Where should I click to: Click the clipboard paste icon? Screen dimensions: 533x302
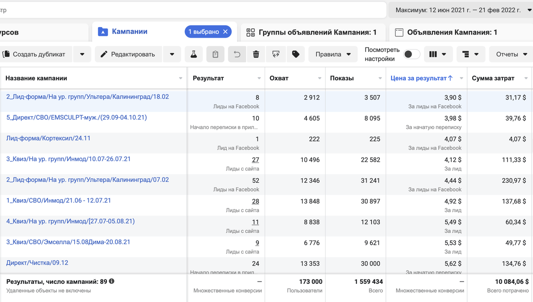[215, 54]
